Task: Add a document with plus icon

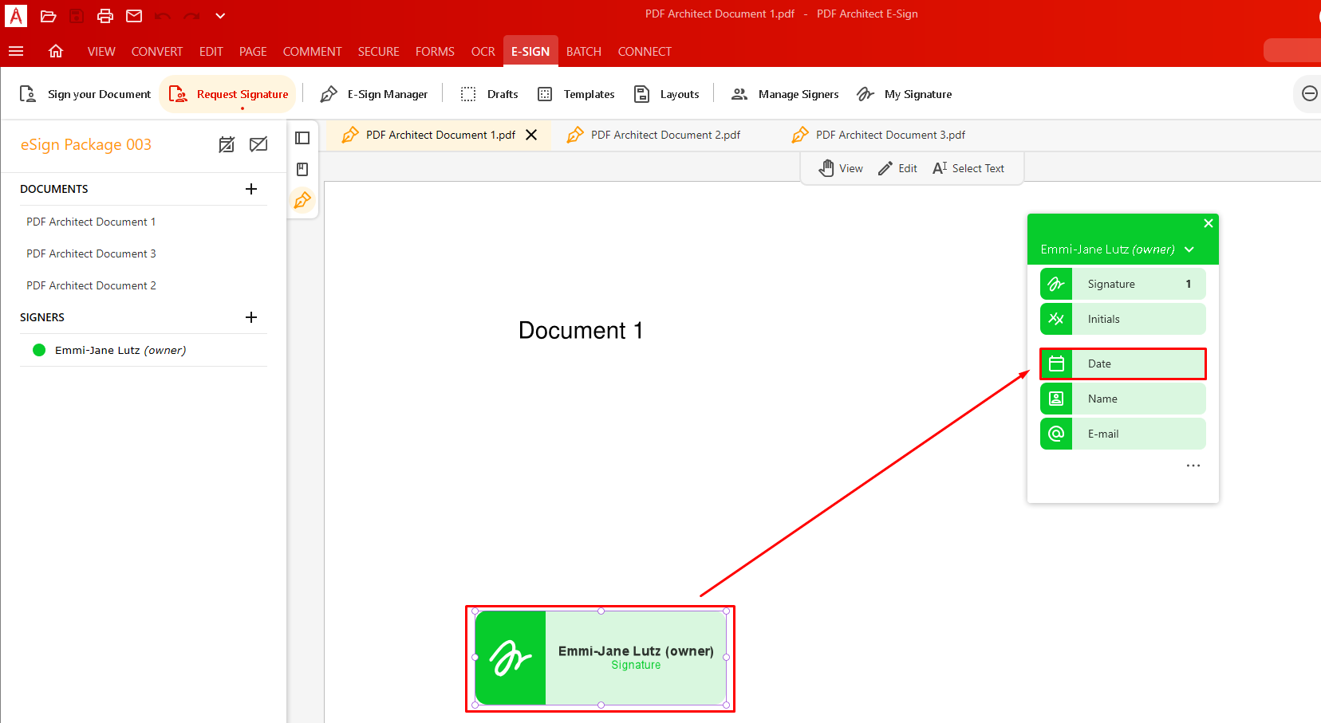Action: [x=251, y=189]
